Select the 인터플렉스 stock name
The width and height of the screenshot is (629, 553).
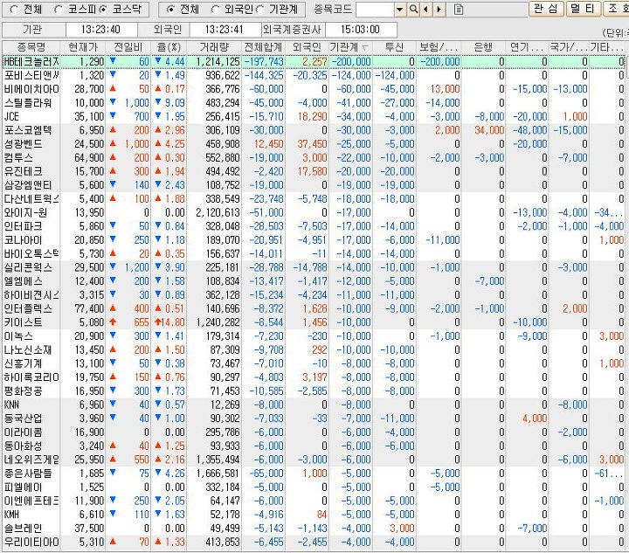click(x=28, y=308)
